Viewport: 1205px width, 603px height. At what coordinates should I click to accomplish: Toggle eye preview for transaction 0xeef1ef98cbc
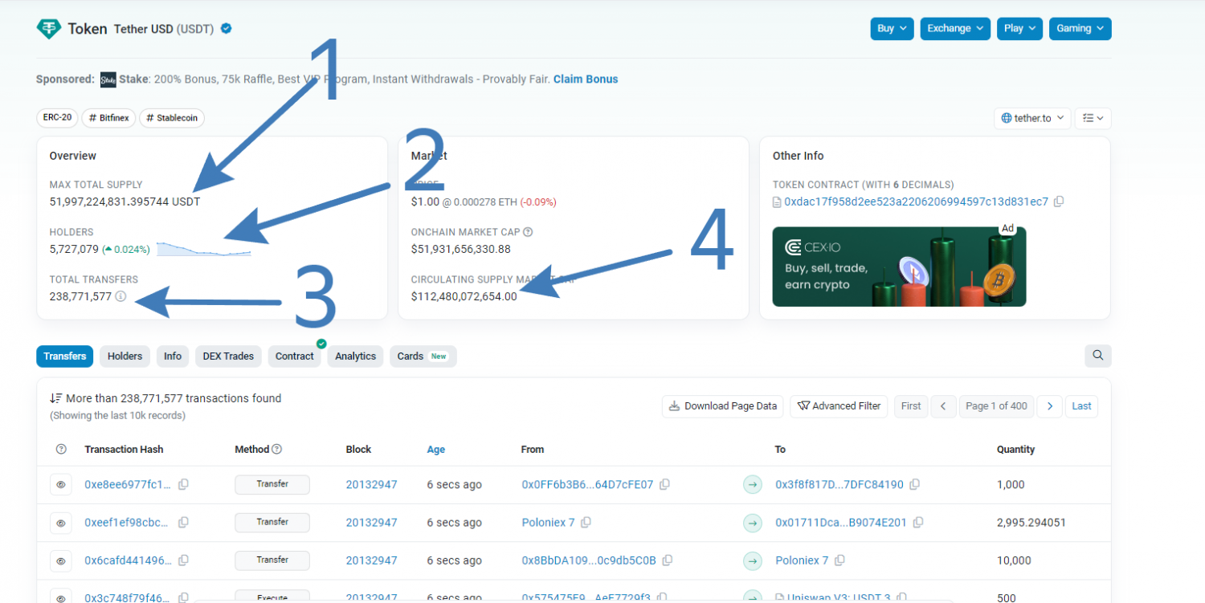[60, 523]
